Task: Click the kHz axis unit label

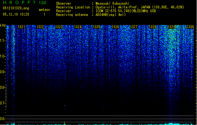Action: (3, 25)
